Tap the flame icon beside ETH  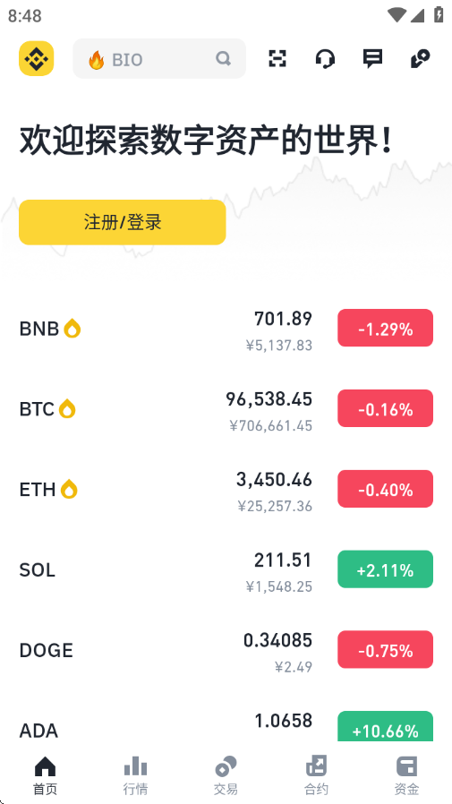tap(69, 489)
